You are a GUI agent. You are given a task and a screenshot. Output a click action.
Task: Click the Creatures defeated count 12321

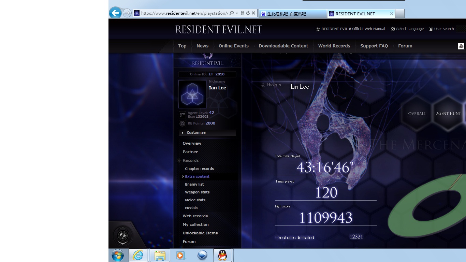coord(356,237)
